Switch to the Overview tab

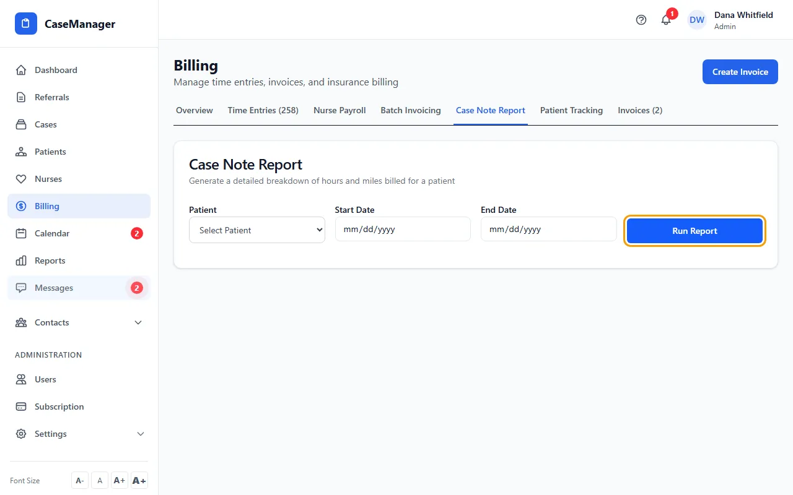195,110
